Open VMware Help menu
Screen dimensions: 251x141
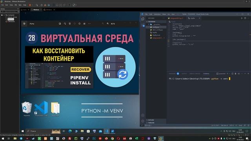coord(25,5)
